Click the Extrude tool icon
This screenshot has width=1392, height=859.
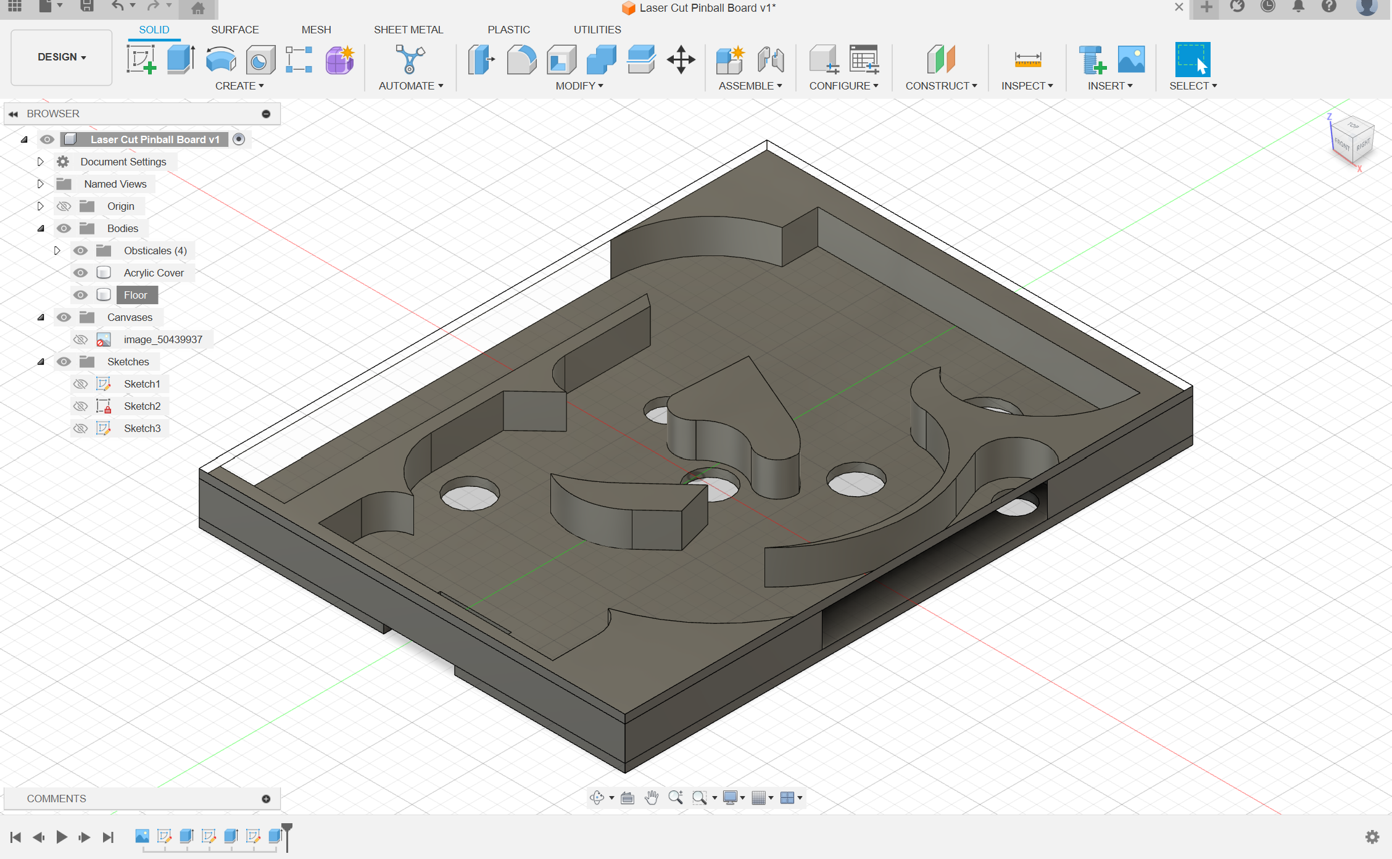[180, 62]
